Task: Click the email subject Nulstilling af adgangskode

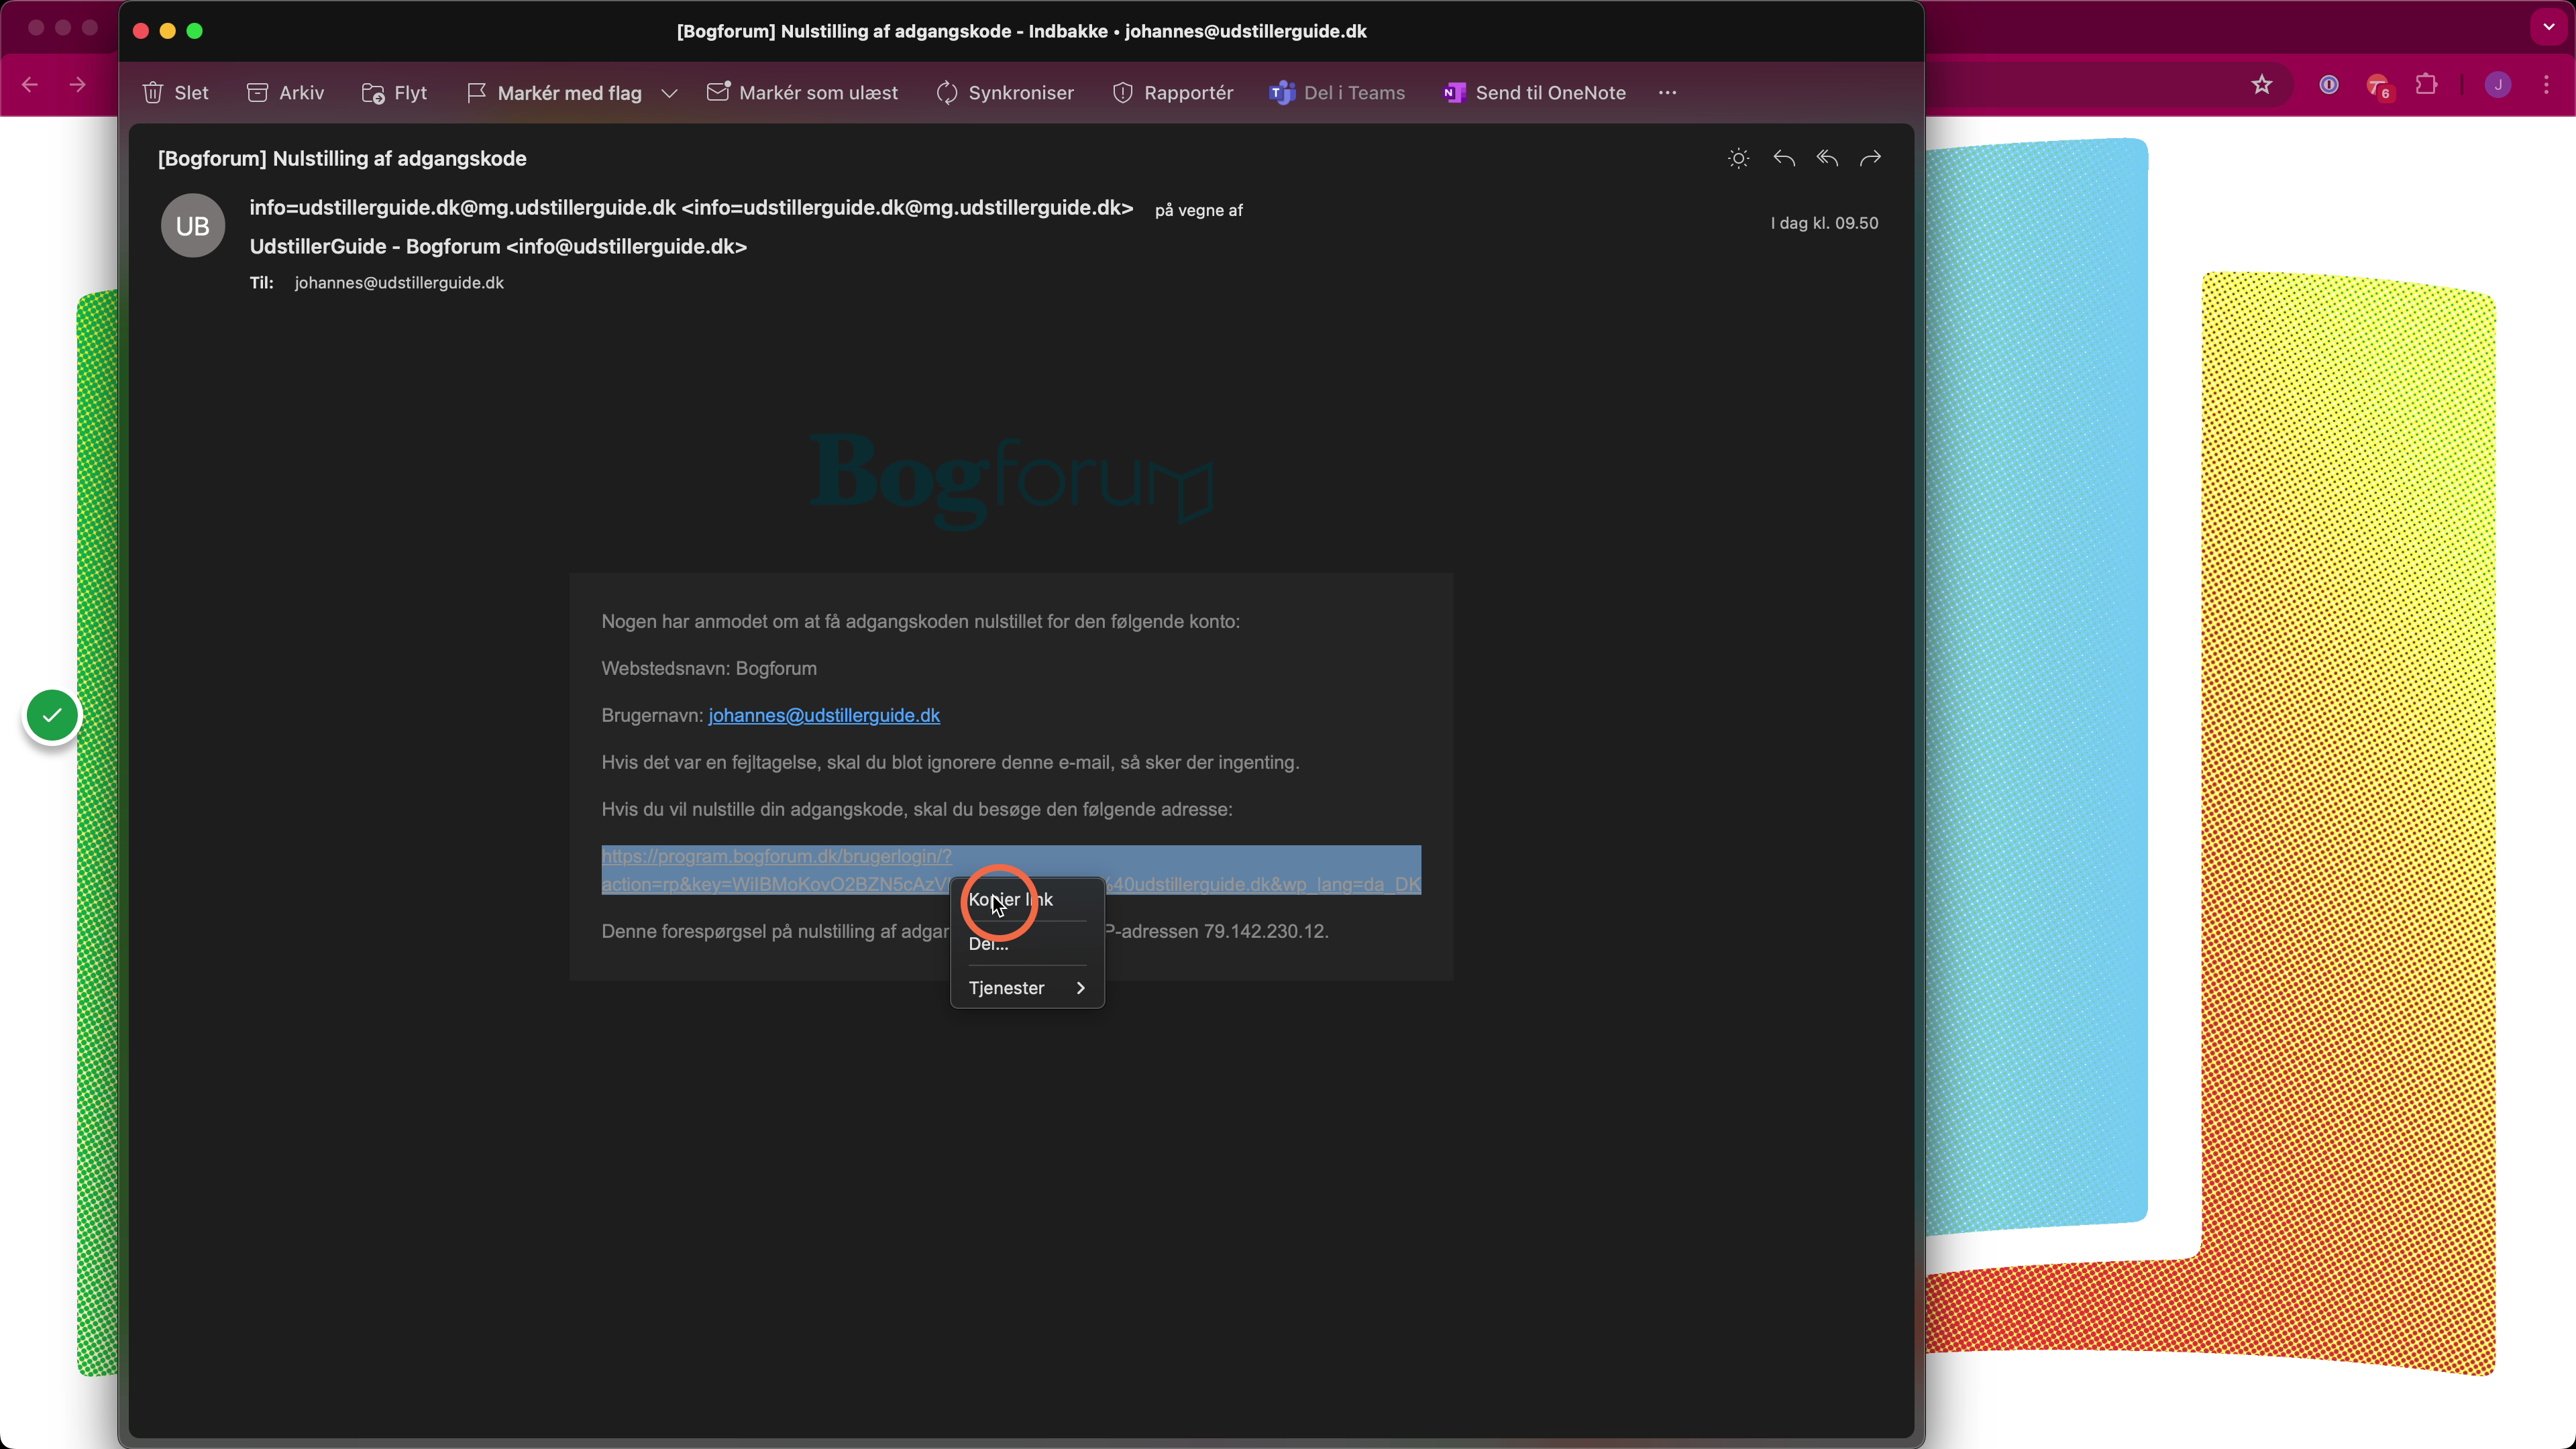Action: [x=342, y=159]
